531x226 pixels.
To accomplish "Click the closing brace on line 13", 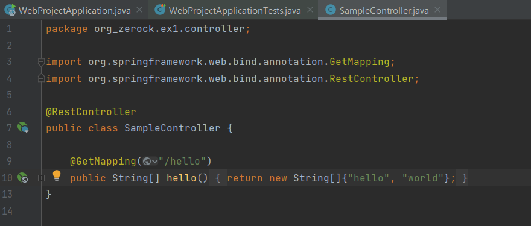I will (48, 194).
